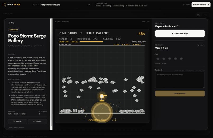Go back to Map using the arrow link
The height and width of the screenshot is (138, 213).
pos(12,23)
